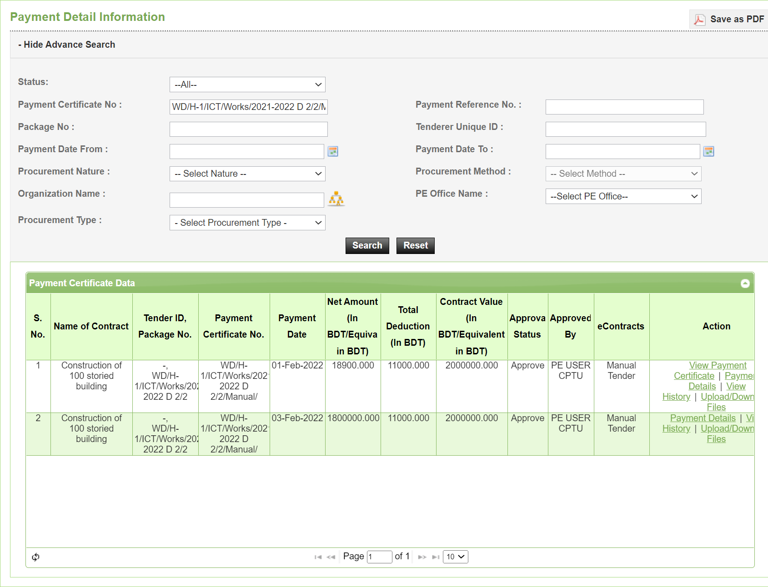
Task: Click the Approved By column header
Action: [571, 326]
